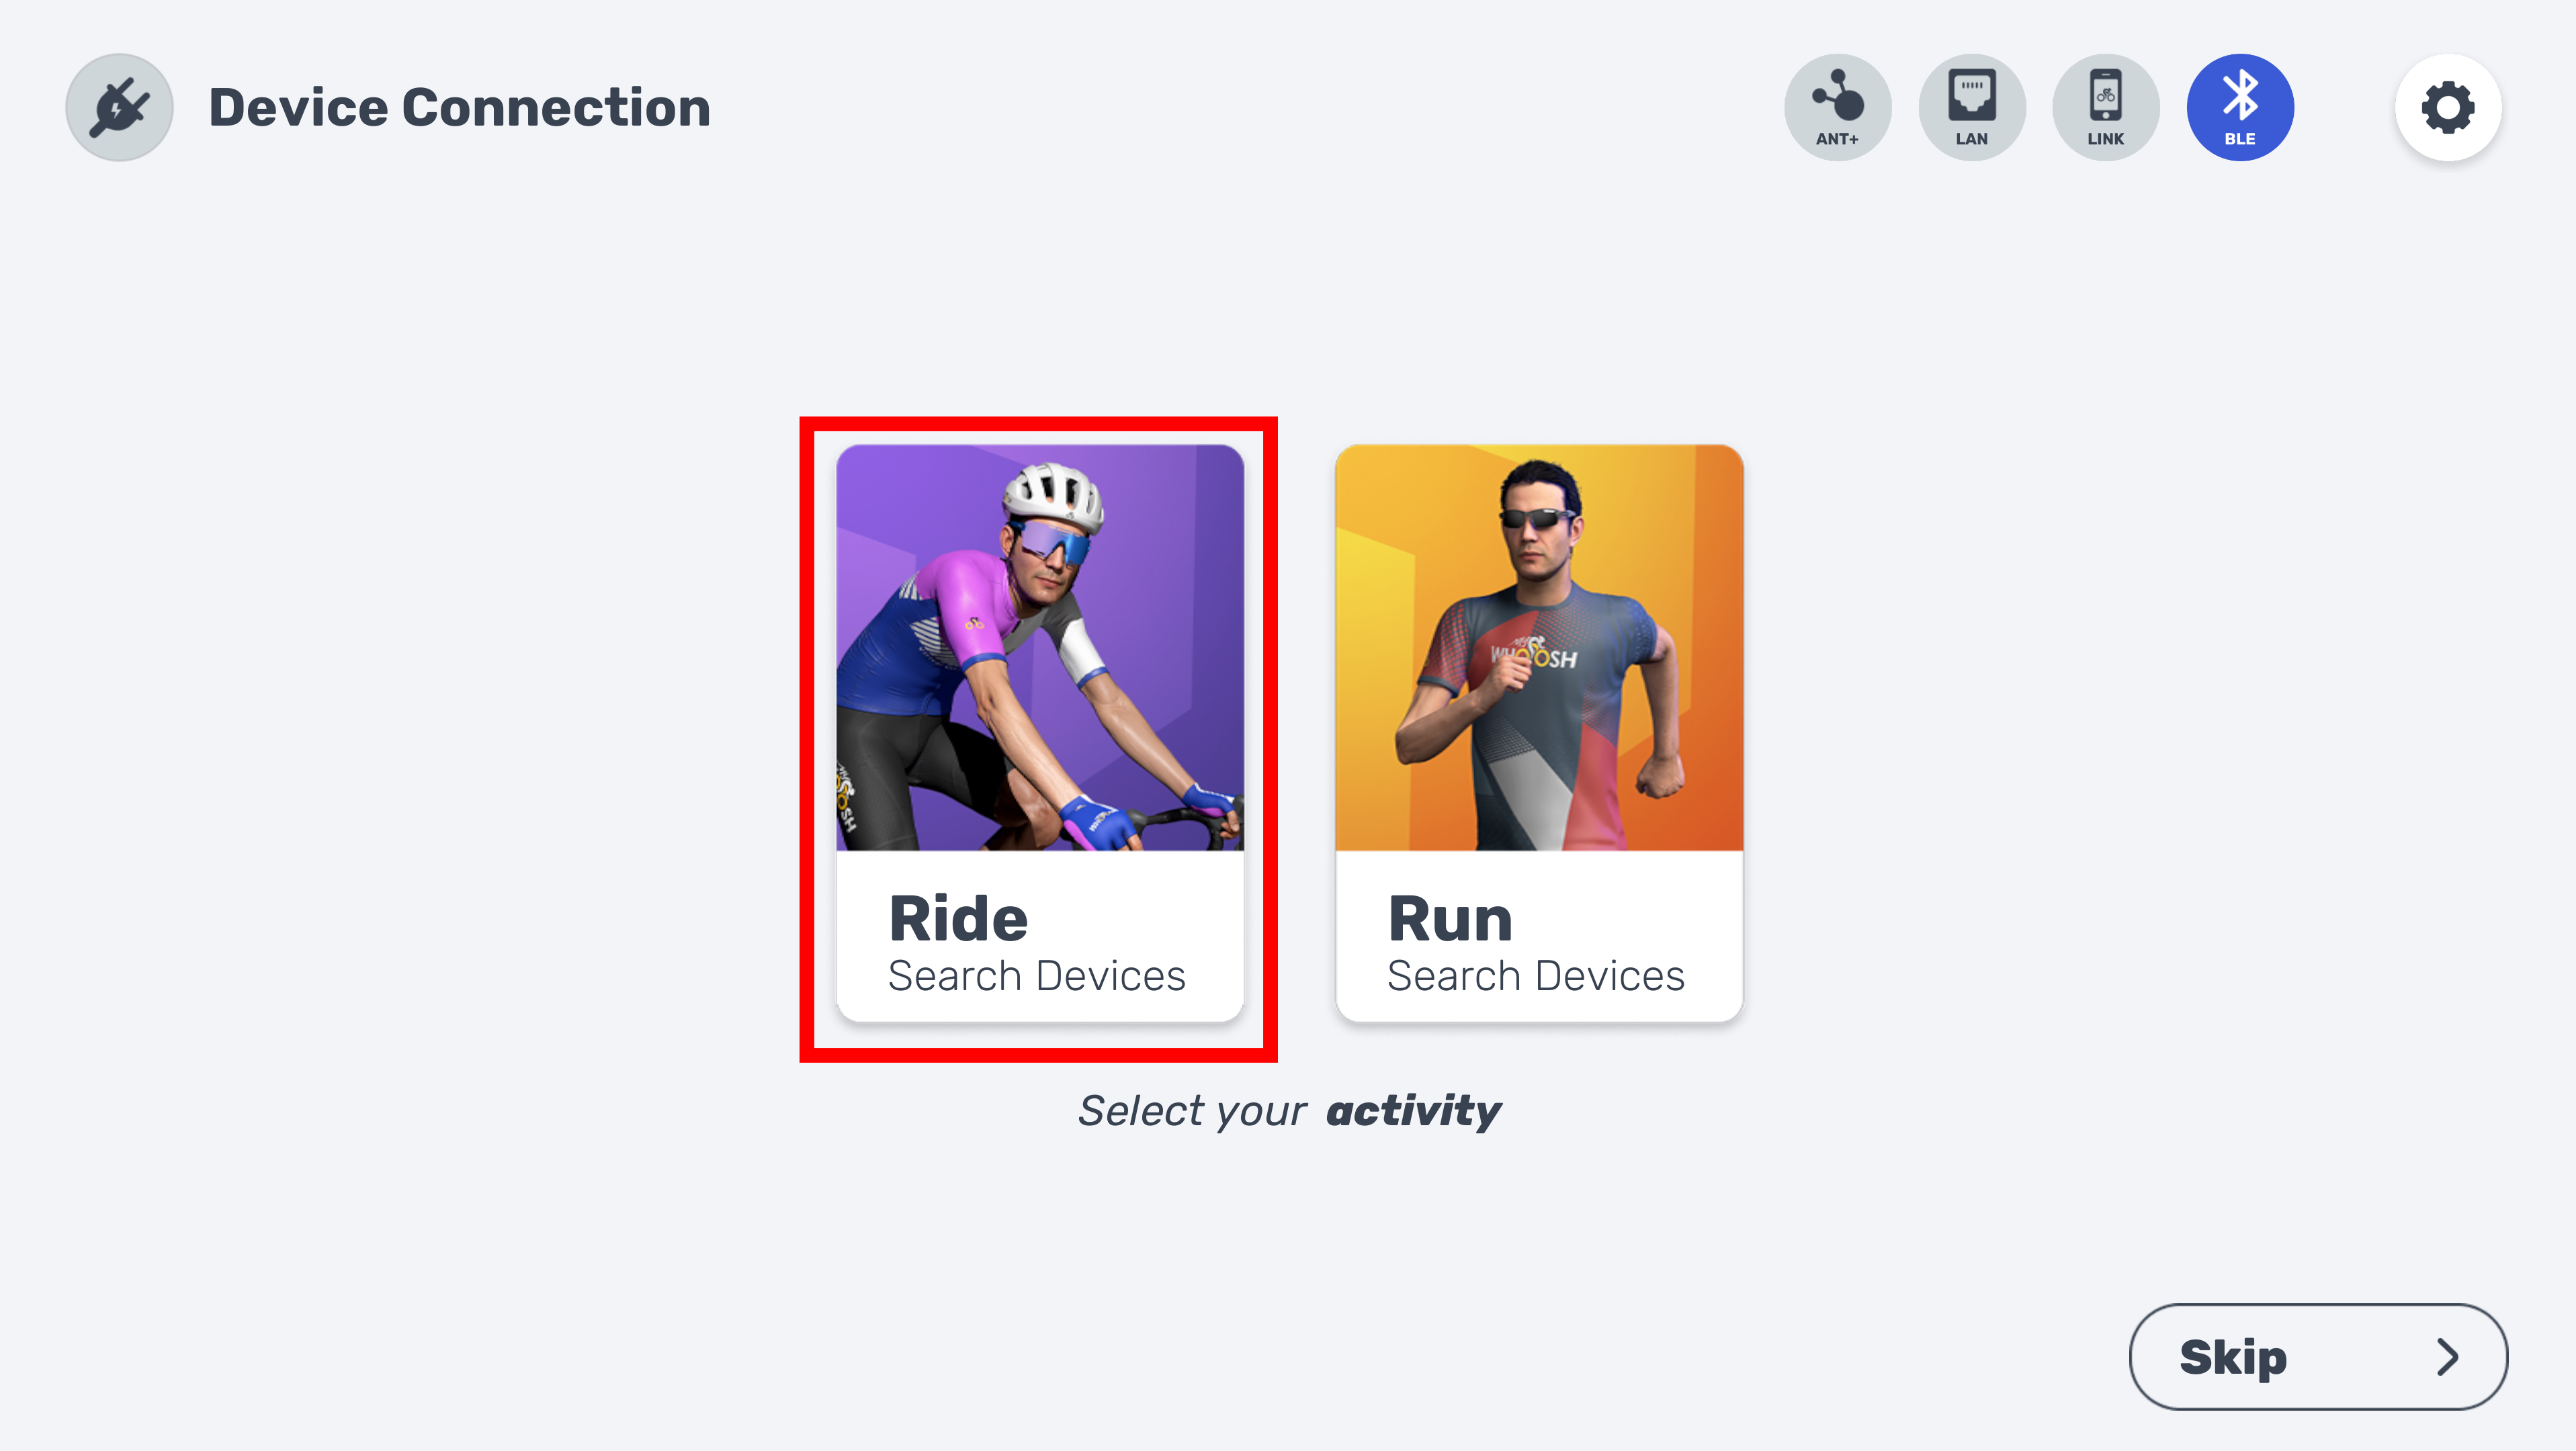Click the chevron arrow on Skip
Viewport: 2576px width, 1451px height.
point(2446,1356)
